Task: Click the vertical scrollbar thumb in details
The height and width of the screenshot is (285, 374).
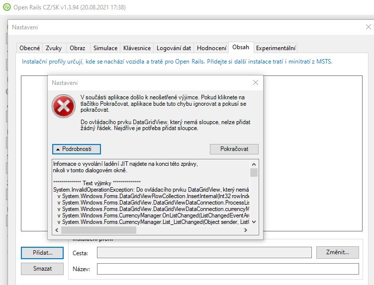Action: [x=254, y=172]
